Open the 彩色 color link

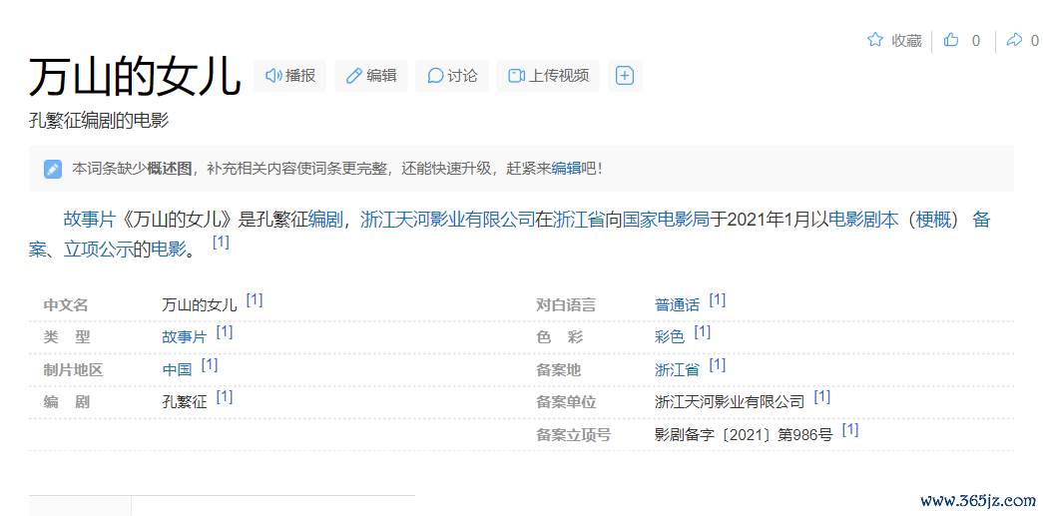670,337
